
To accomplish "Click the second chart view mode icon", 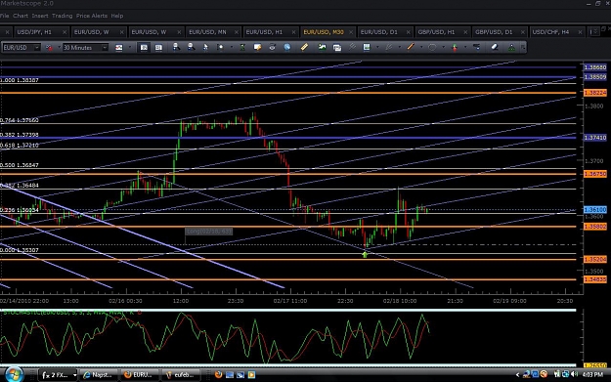I will pyautogui.click(x=158, y=48).
